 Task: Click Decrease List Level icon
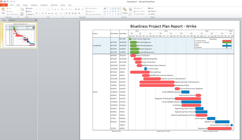[x=76, y=9]
